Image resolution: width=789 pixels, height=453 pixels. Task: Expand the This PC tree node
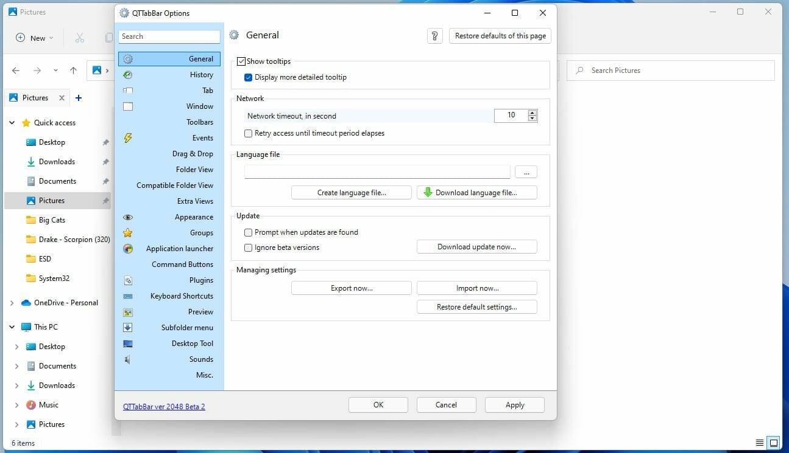(x=12, y=327)
